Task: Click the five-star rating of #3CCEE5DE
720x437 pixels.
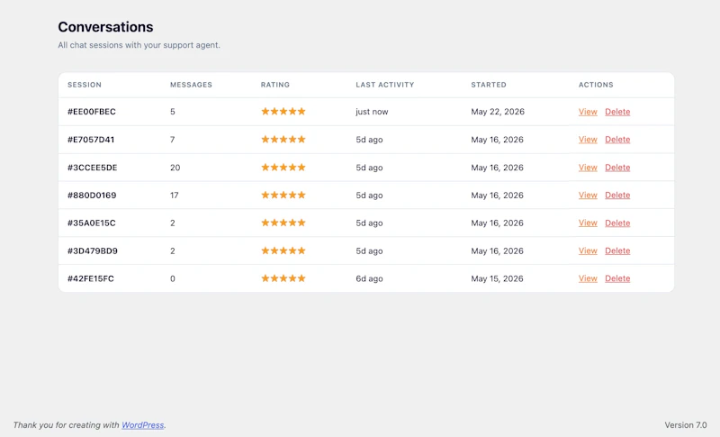Action: point(283,168)
